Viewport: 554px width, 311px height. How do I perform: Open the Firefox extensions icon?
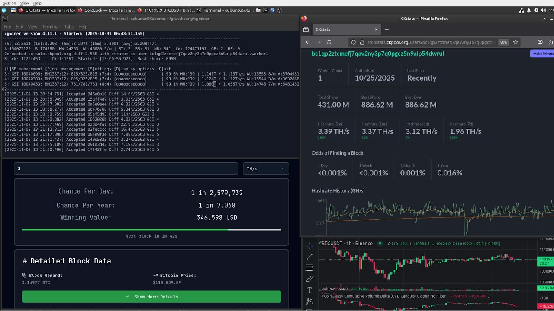click(x=551, y=42)
